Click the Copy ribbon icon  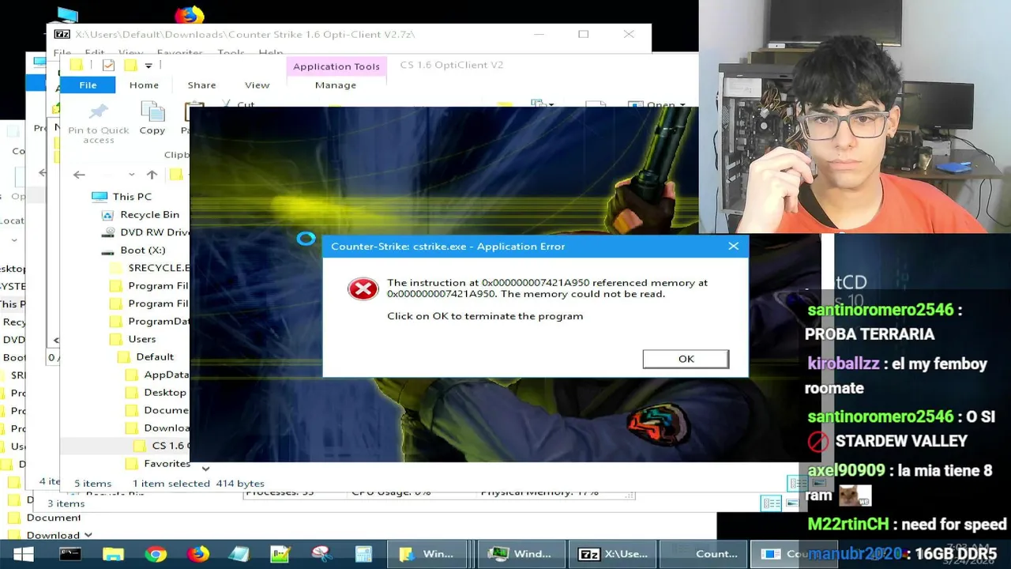click(x=152, y=112)
